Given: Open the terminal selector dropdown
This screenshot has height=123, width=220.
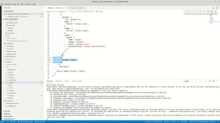Looking at the screenshot, I should click(193, 81).
